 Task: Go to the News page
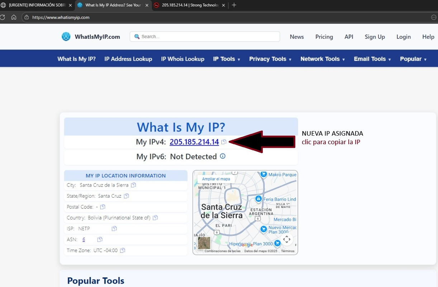(x=297, y=37)
